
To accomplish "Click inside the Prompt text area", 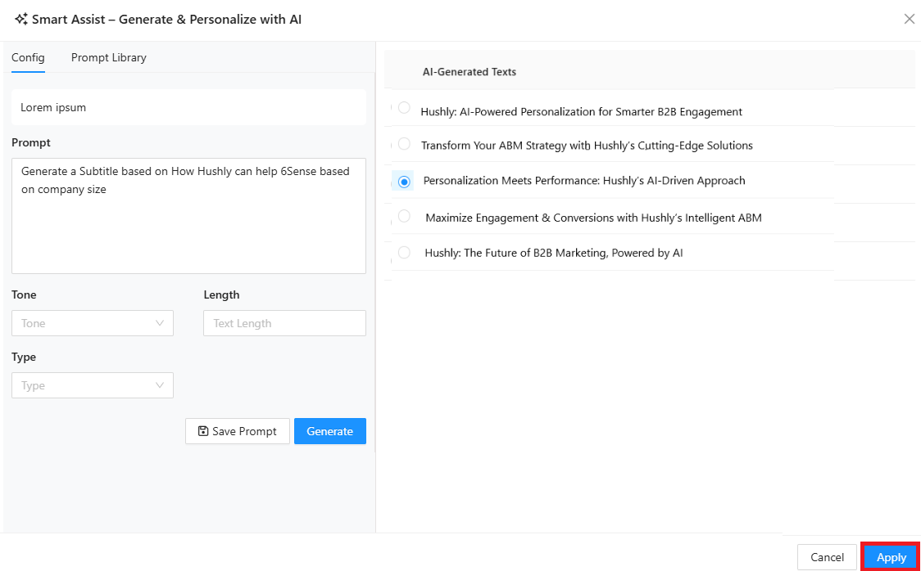I will coord(188,216).
